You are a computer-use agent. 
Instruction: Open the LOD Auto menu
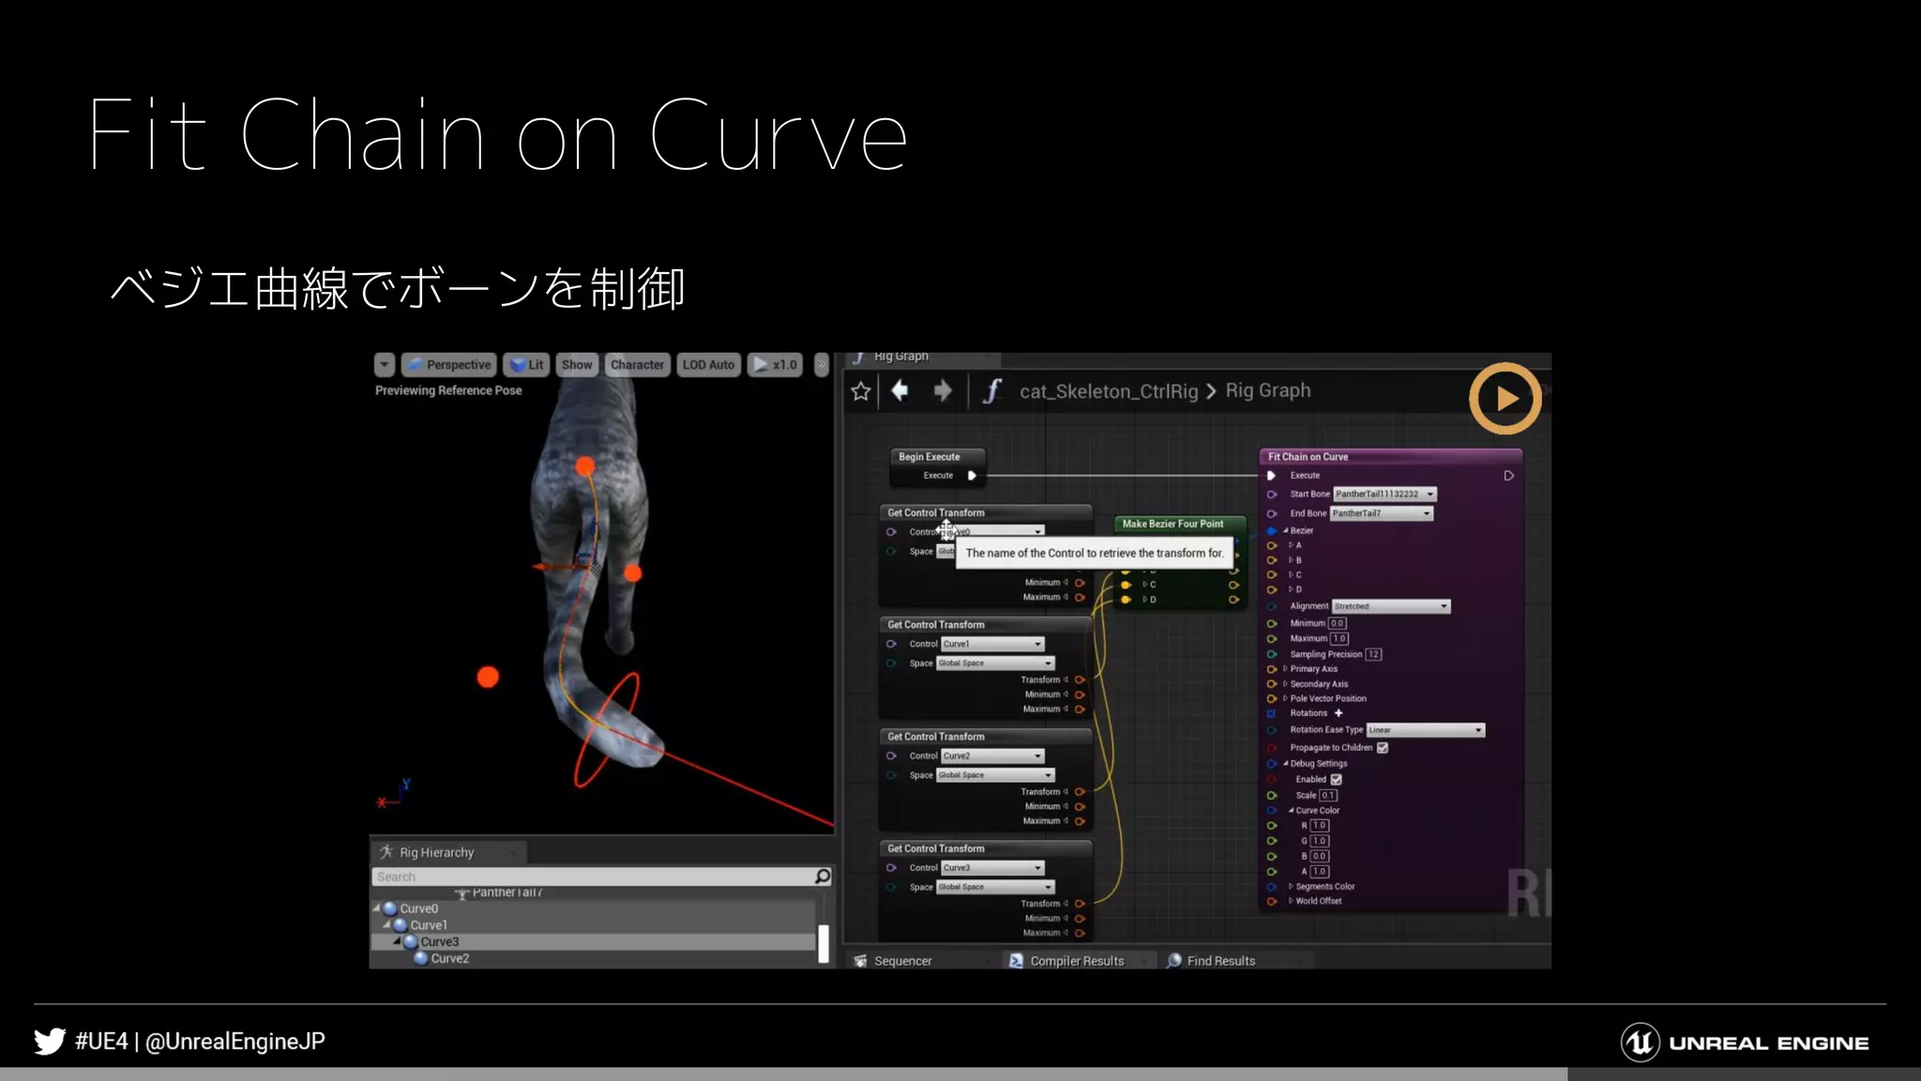point(708,365)
